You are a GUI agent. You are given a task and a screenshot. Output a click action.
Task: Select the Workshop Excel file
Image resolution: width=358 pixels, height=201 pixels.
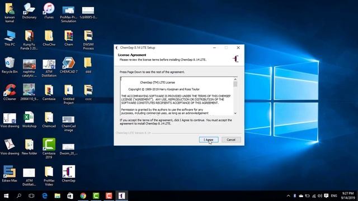pos(29,119)
